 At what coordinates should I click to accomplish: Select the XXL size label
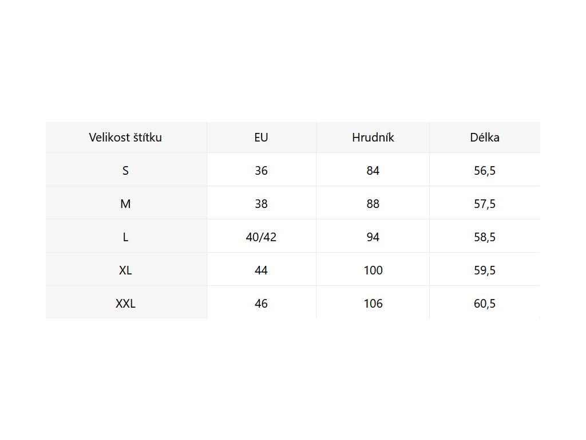click(x=125, y=304)
